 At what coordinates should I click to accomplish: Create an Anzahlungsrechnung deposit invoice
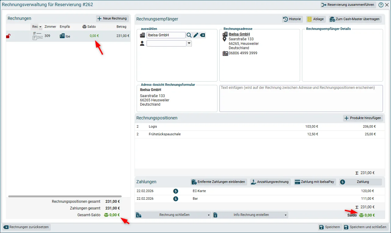270,182
